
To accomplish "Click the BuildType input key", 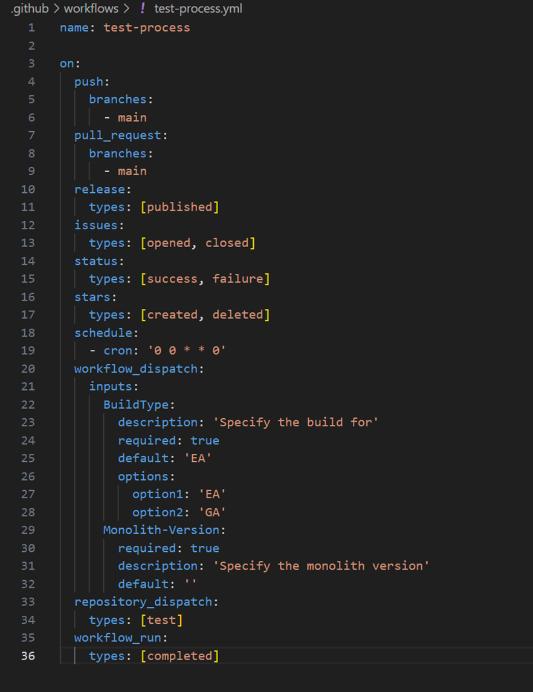I will pos(136,405).
